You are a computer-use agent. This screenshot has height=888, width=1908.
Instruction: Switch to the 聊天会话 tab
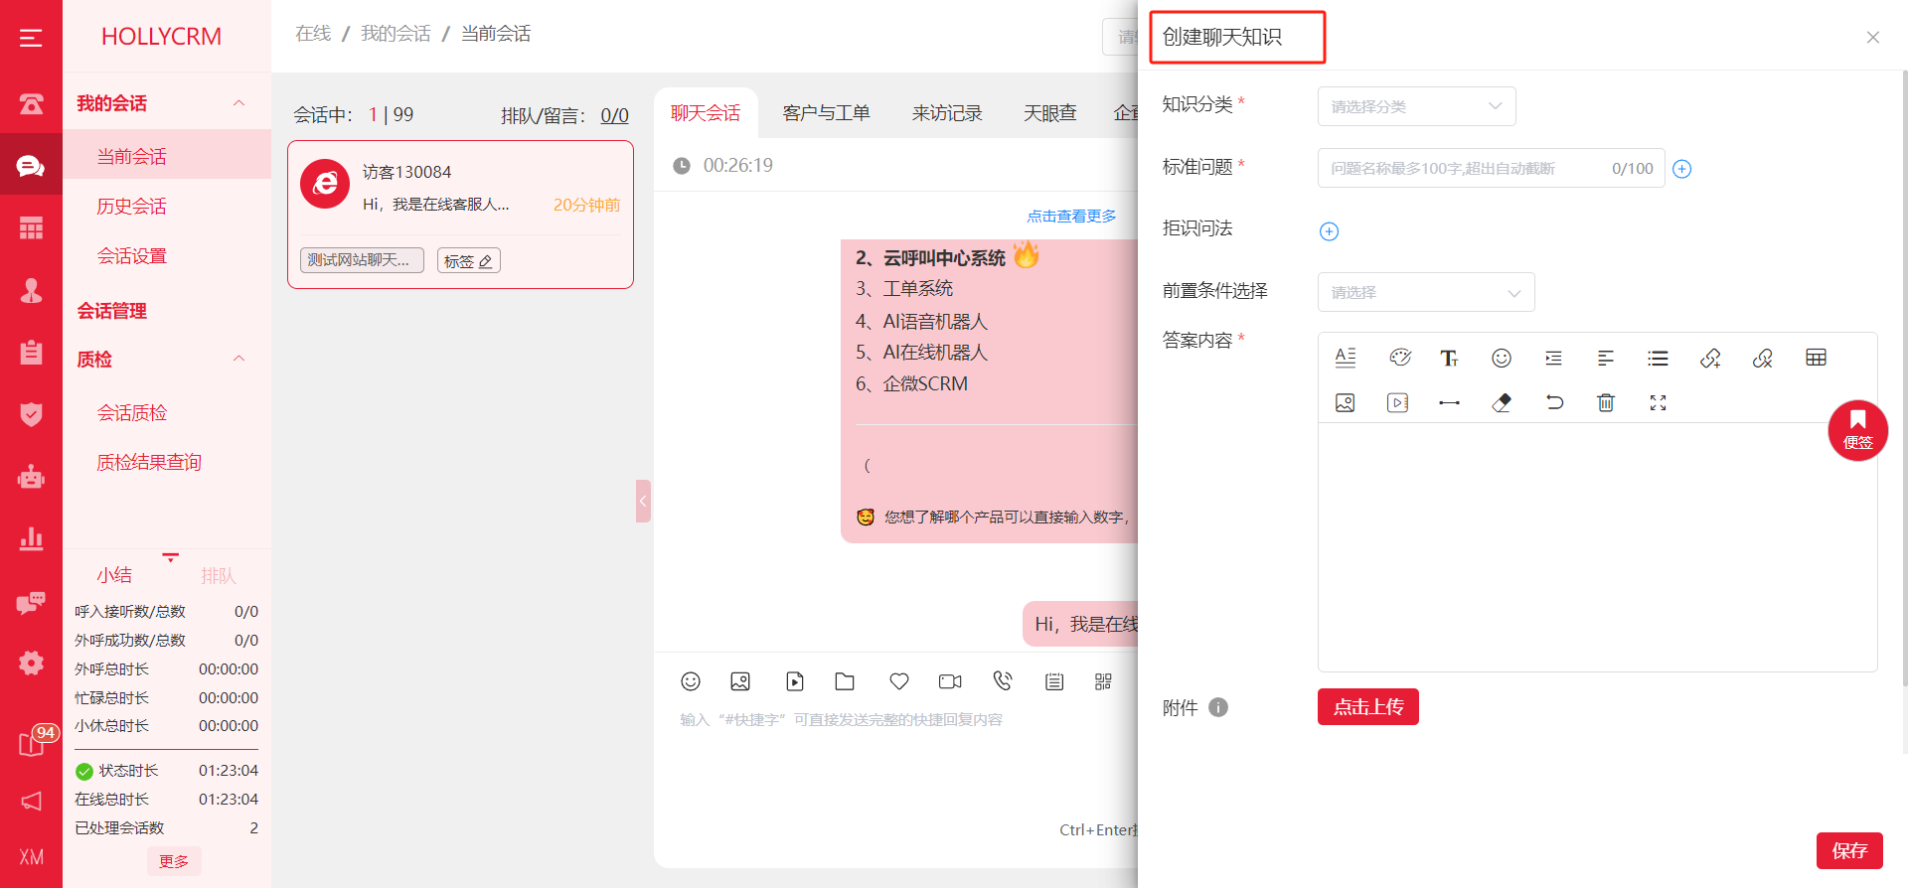706,113
